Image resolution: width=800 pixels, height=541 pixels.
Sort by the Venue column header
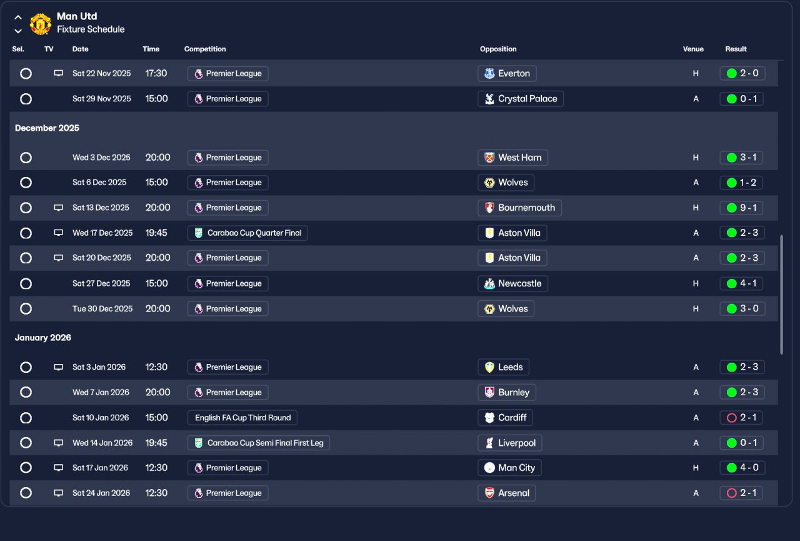pyautogui.click(x=693, y=49)
